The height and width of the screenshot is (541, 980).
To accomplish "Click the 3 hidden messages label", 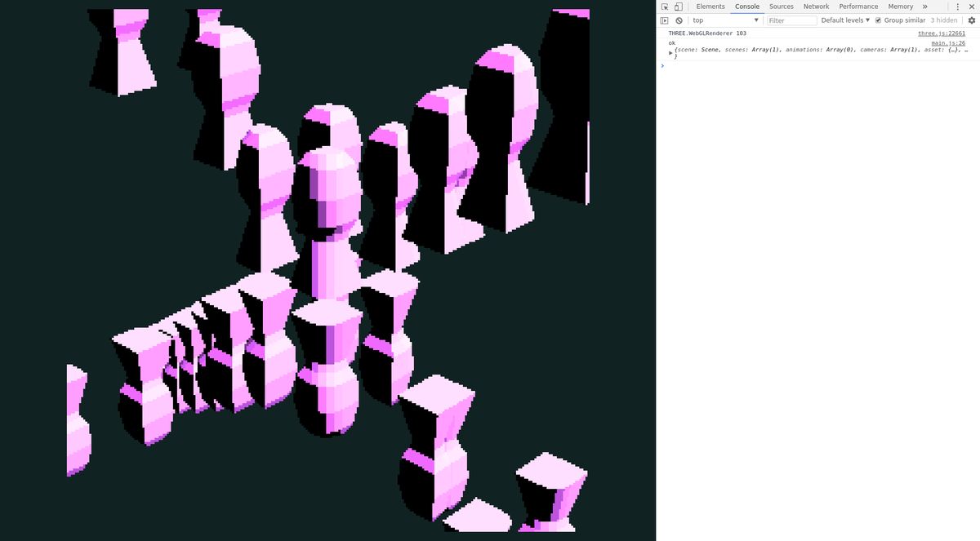I will 943,20.
